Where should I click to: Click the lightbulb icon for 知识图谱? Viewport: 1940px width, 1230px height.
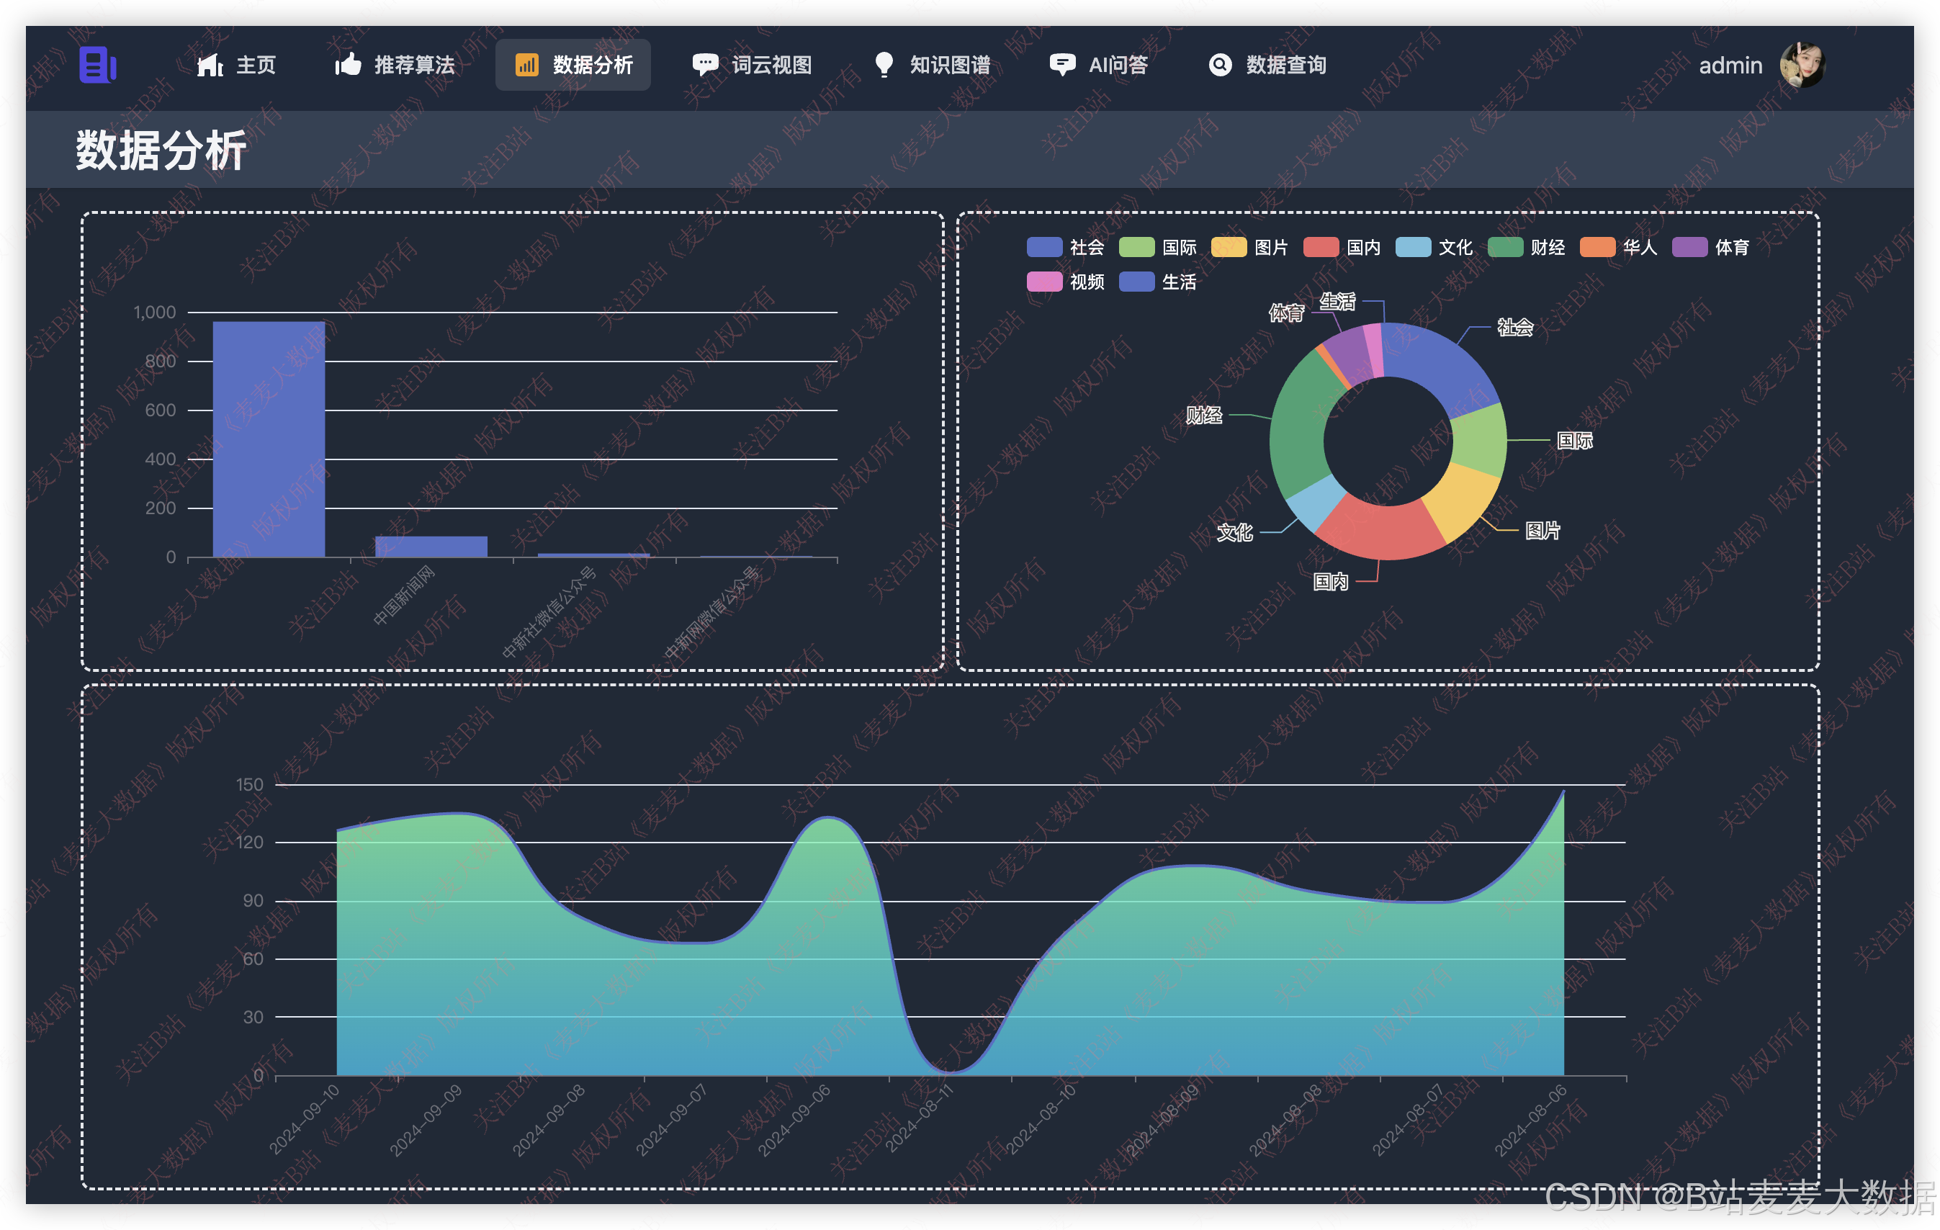tap(884, 64)
